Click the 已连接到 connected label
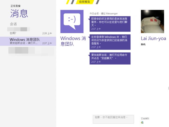Viewport: 169px width, 127px height. click(145, 119)
